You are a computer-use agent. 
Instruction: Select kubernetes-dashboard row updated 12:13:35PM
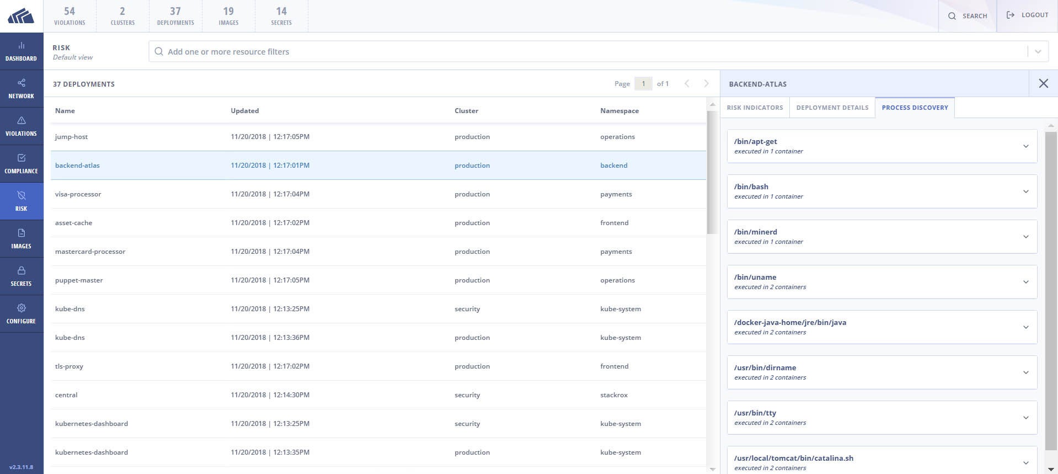[x=378, y=452]
